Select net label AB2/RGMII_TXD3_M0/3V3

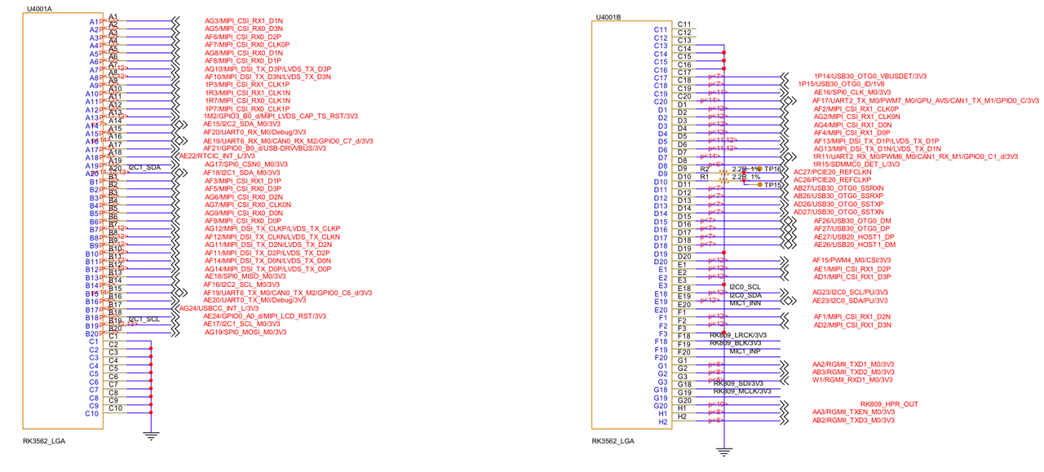pyautogui.click(x=853, y=421)
